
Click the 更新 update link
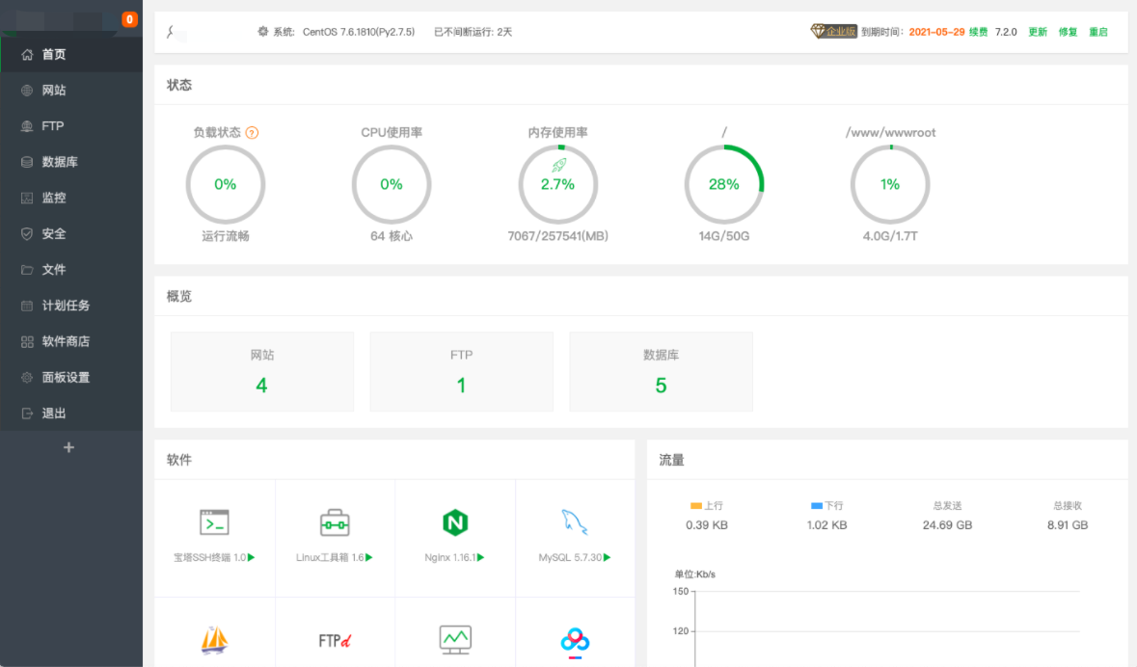tap(1038, 32)
